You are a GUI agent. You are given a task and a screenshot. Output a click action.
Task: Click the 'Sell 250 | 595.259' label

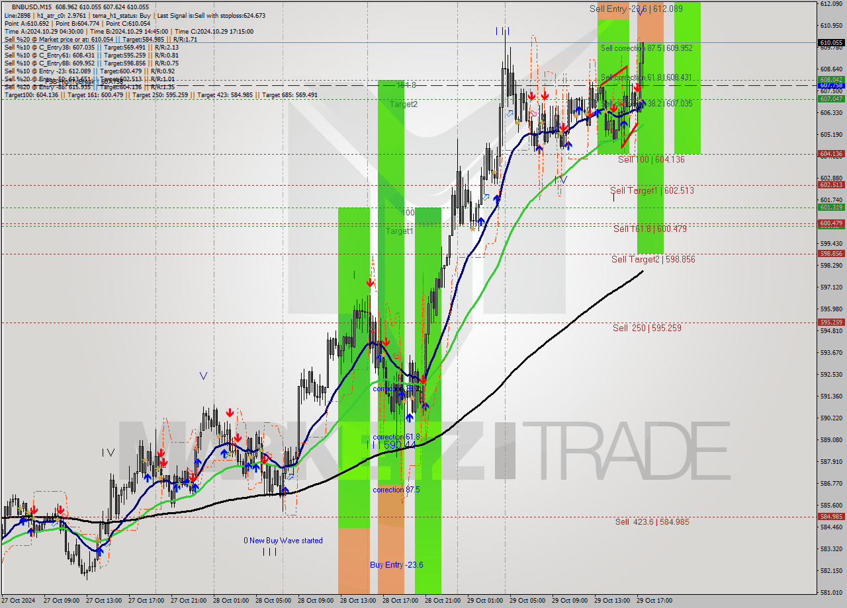click(x=646, y=328)
